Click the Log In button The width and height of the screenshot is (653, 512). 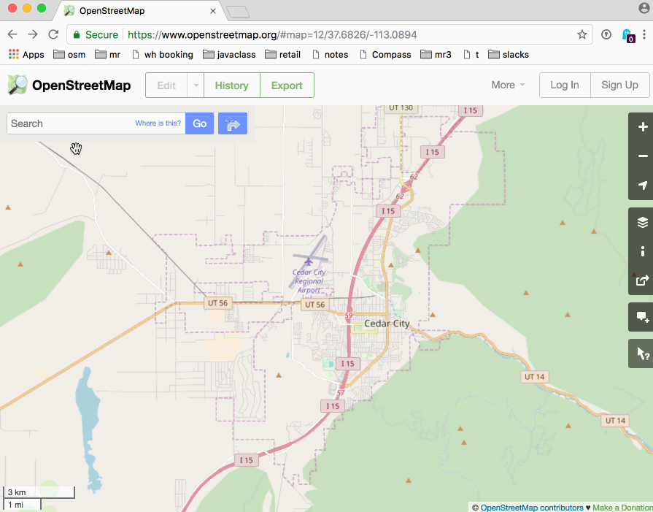pos(565,85)
